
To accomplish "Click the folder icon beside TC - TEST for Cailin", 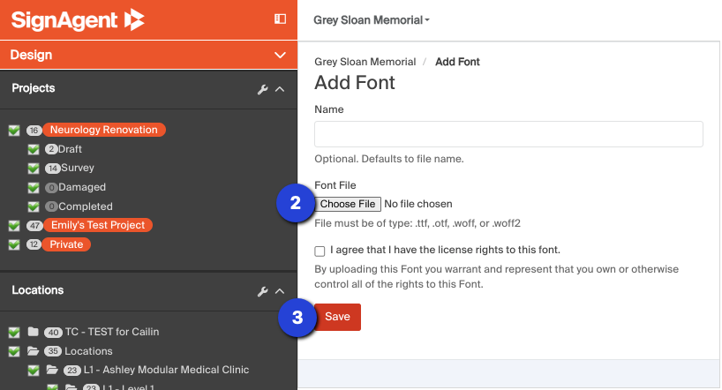I will coord(33,332).
